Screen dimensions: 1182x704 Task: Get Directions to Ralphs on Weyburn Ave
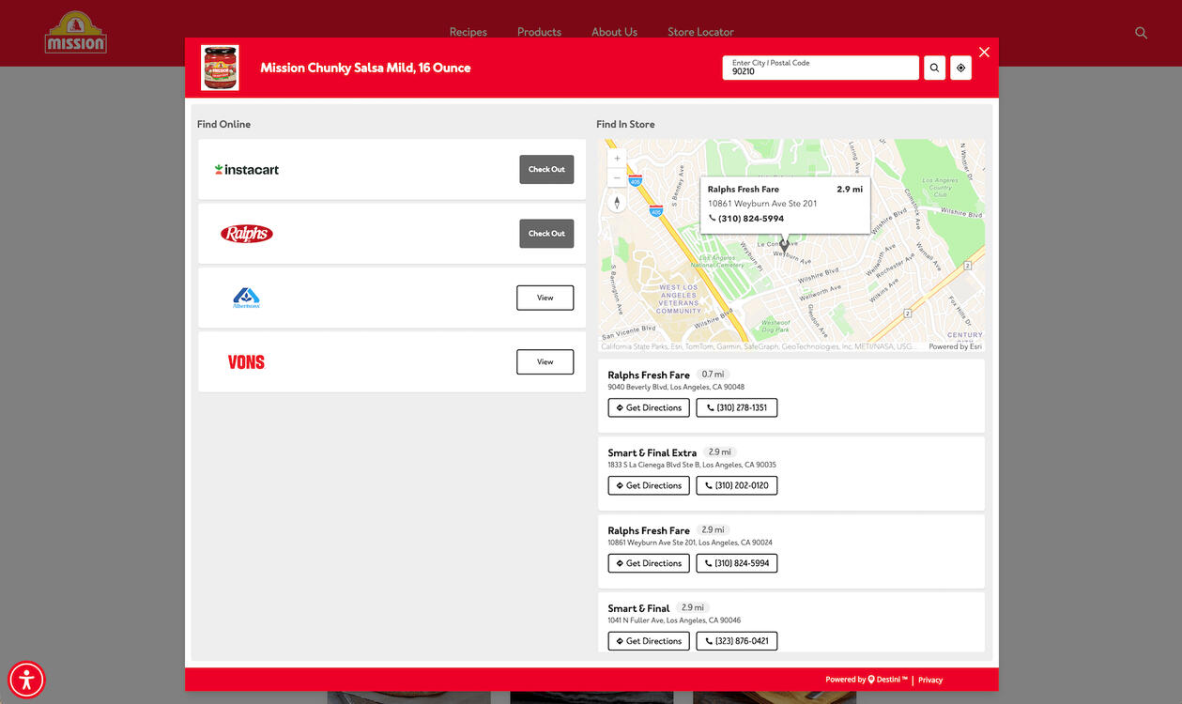(649, 563)
